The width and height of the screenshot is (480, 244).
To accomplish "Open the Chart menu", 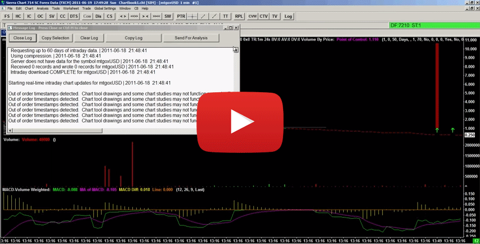I will [x=29, y=8].
